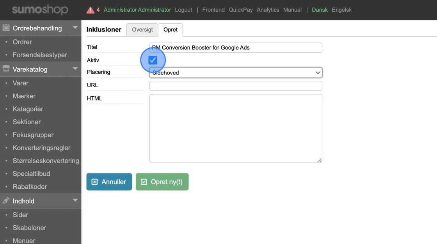Click the icon inside the Annuller button
The width and height of the screenshot is (437, 244).
[x=95, y=182]
